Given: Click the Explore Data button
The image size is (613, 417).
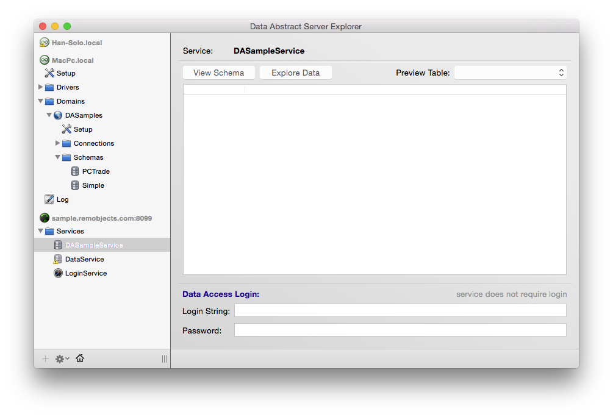Looking at the screenshot, I should tap(296, 73).
